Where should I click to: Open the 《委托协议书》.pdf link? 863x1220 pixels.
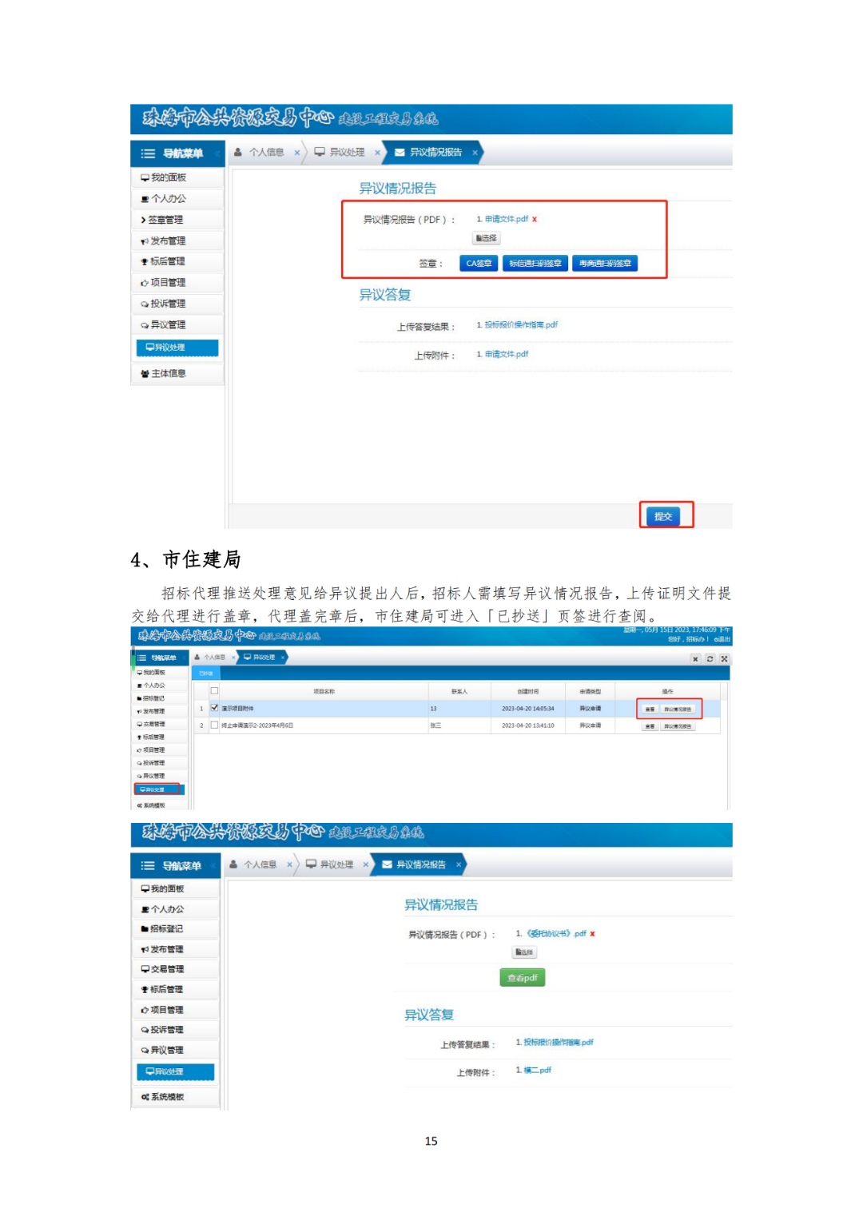(556, 933)
